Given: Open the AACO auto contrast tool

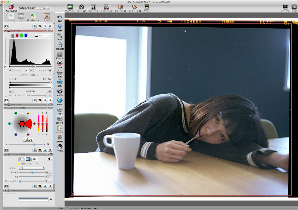Looking at the screenshot, I should click(x=60, y=91).
